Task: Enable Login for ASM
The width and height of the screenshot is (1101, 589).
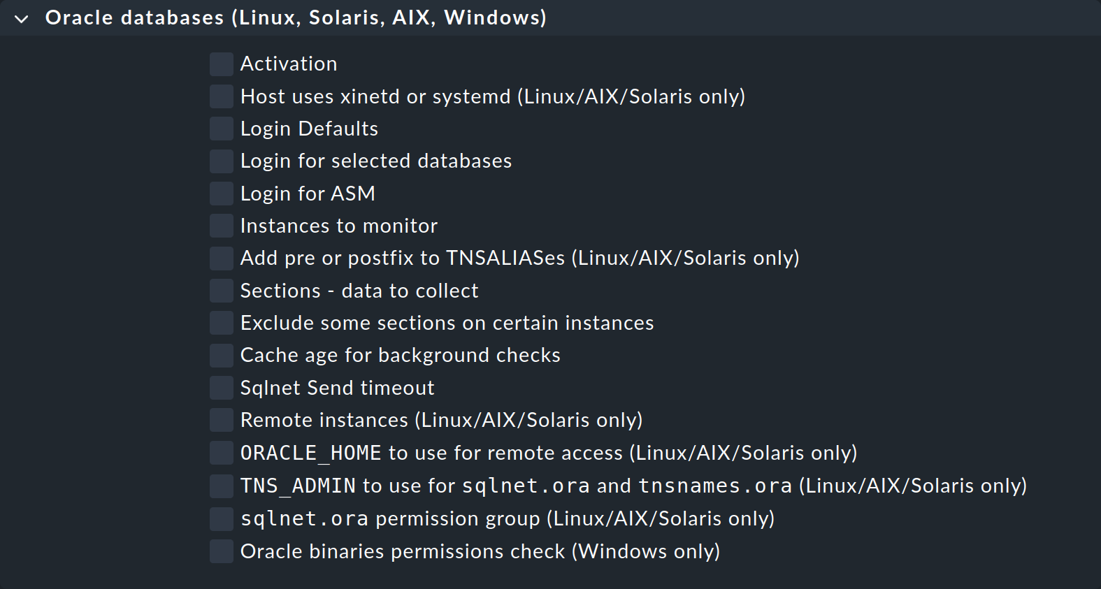Action: click(x=220, y=193)
